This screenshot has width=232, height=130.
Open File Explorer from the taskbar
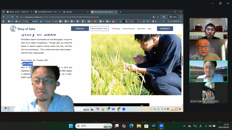[x=139, y=126]
